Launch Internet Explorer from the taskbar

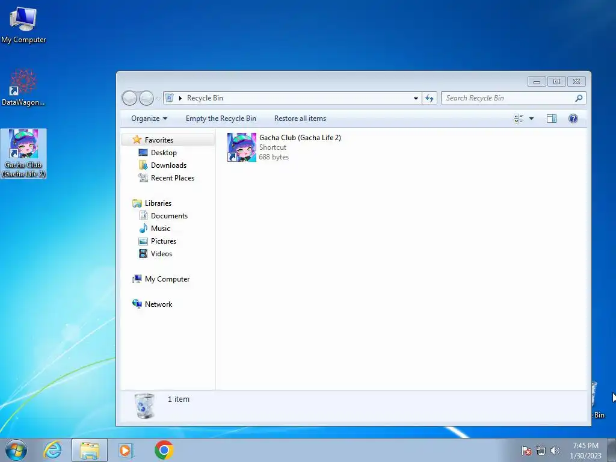coord(53,450)
